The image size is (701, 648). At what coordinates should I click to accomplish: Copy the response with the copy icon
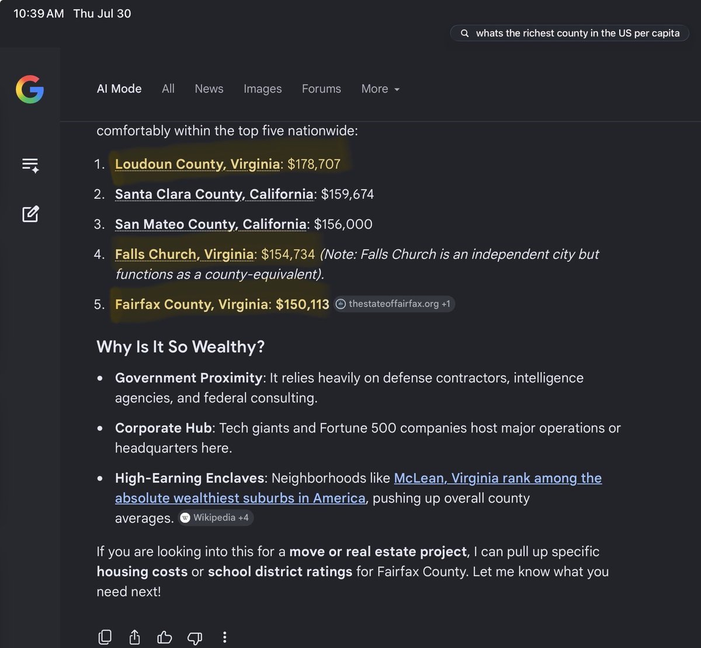(105, 637)
